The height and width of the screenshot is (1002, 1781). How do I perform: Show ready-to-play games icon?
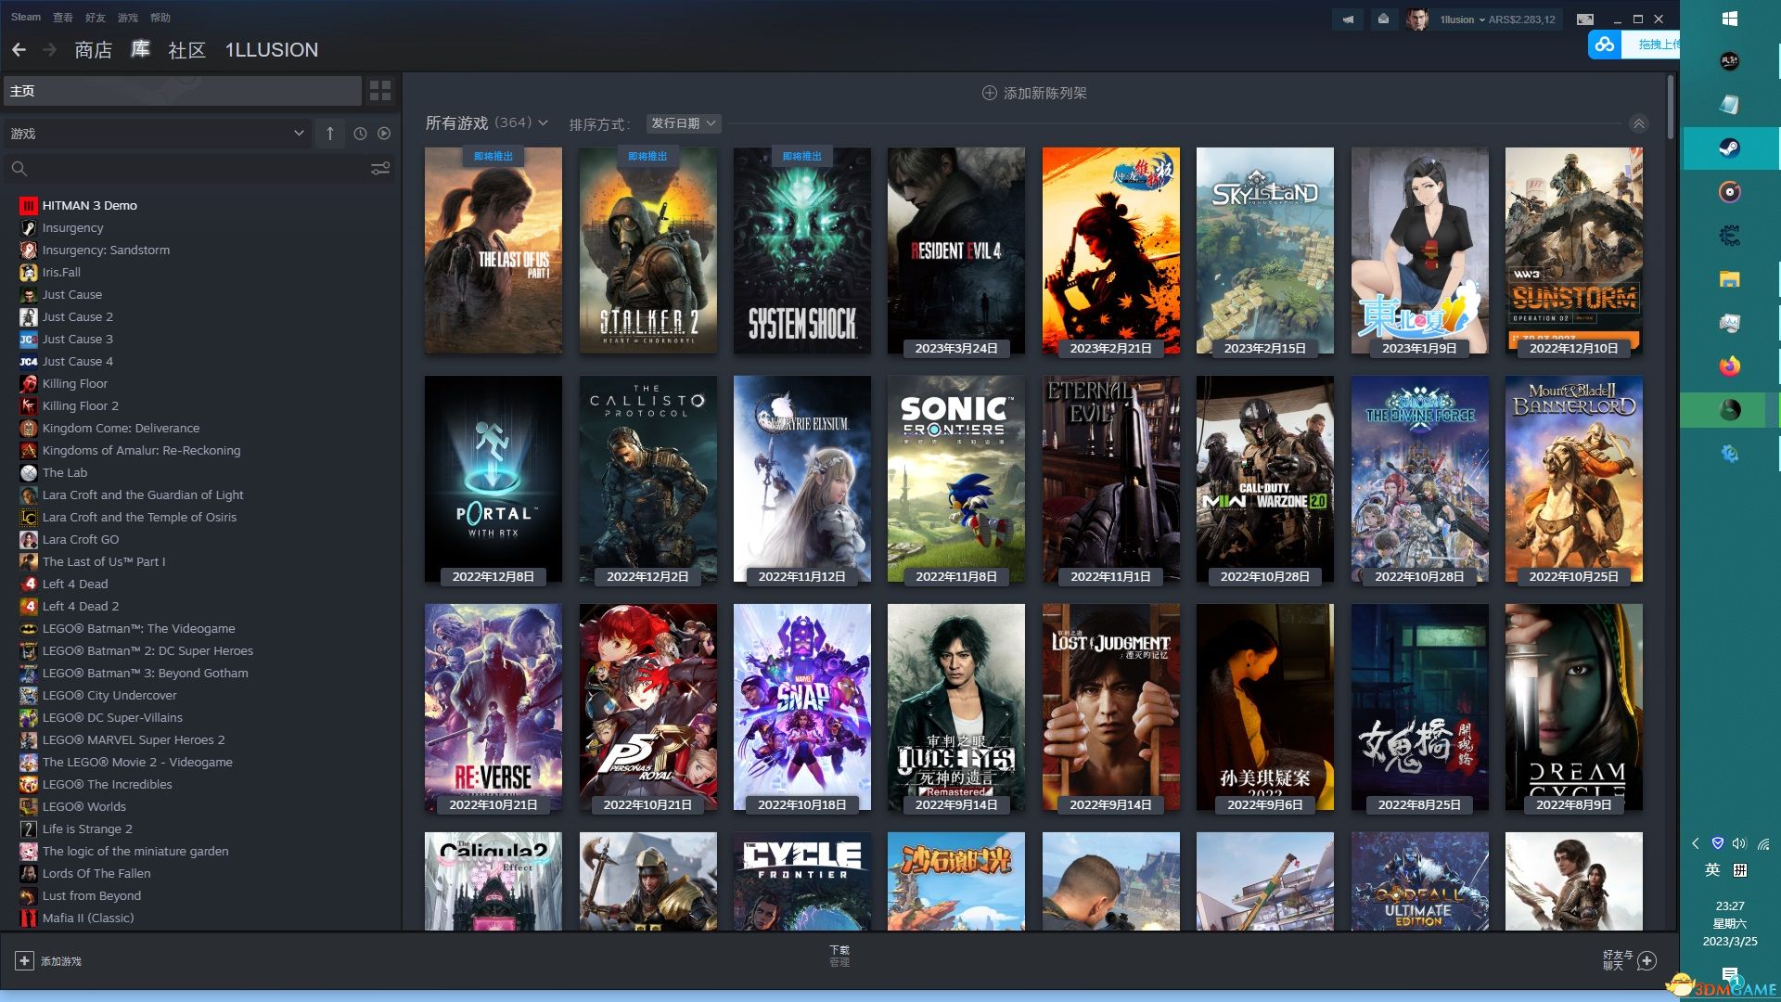click(x=384, y=134)
